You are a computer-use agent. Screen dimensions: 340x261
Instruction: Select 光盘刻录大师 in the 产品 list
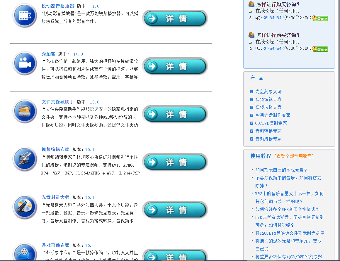click(x=268, y=91)
